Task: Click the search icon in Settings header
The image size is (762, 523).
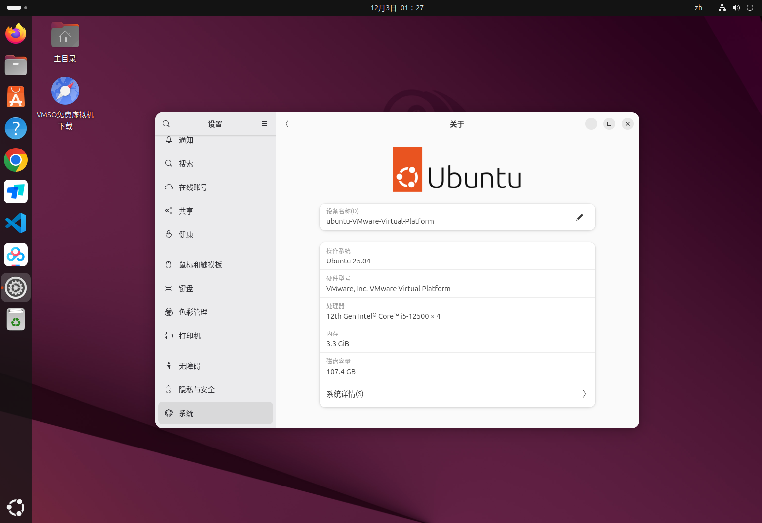Action: tap(166, 124)
